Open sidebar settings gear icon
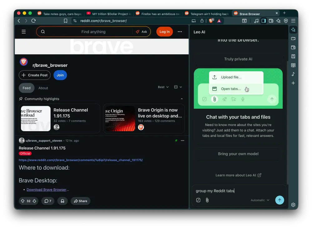Screen dimensions: 312x228 pyautogui.click(x=293, y=205)
